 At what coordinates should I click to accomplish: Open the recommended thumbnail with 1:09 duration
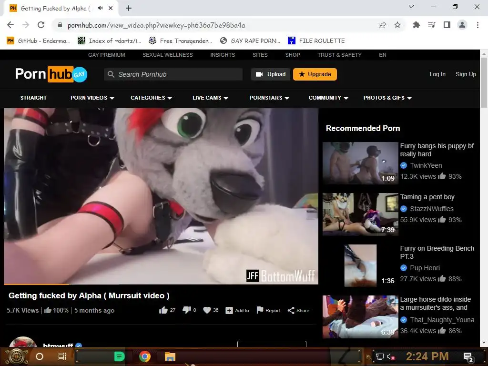(x=360, y=163)
